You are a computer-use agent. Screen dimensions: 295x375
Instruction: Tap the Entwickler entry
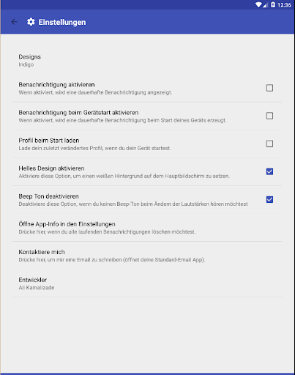click(147, 283)
